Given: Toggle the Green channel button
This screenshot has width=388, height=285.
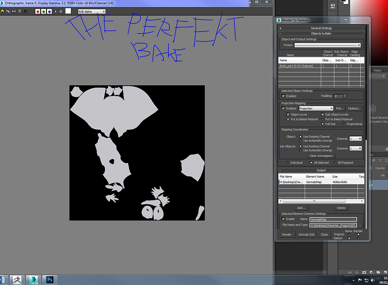Looking at the screenshot, I should [44, 11].
